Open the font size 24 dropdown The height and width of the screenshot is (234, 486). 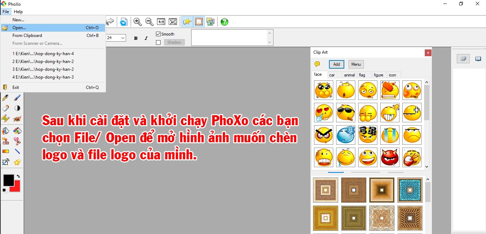click(123, 38)
